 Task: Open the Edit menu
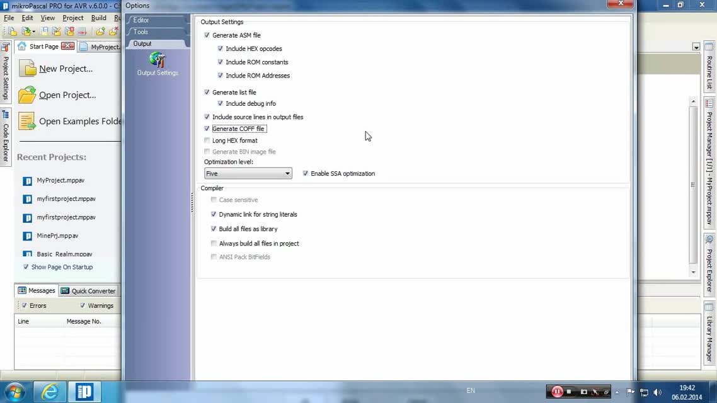click(x=28, y=18)
